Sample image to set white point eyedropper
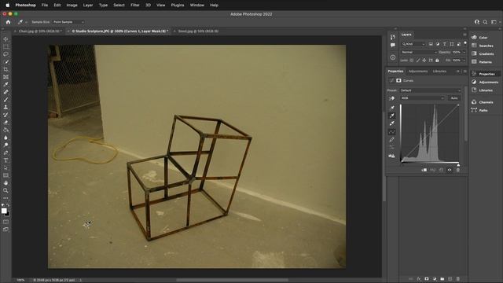Image resolution: width=503 pixels, height=283 pixels. (391, 123)
